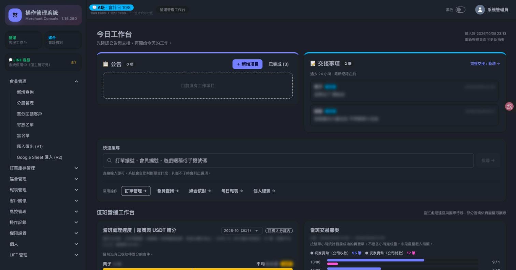Expand the 權限設置 sidebar section
The height and width of the screenshot is (270, 516).
pyautogui.click(x=44, y=233)
